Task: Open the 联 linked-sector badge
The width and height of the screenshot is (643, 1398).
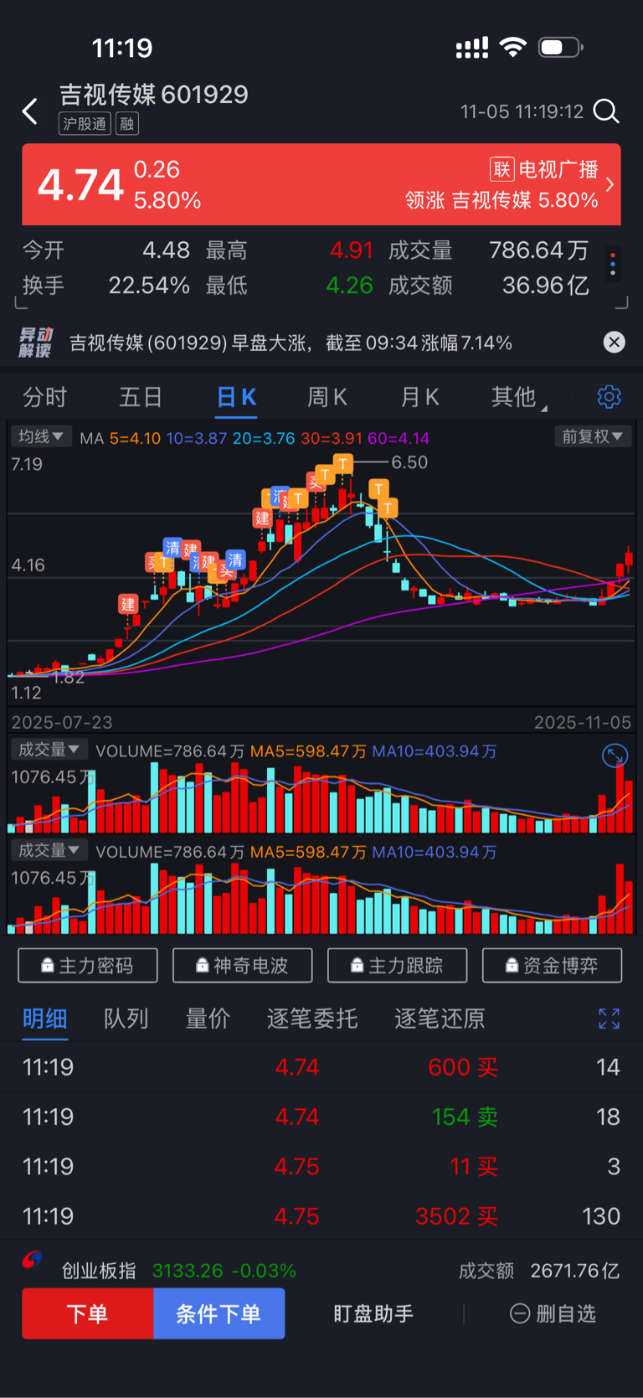Action: pos(501,169)
